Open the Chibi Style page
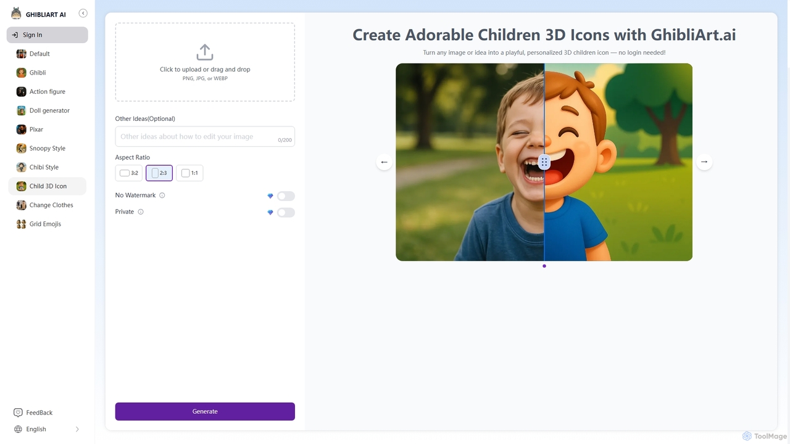790x444 pixels. coord(48,167)
